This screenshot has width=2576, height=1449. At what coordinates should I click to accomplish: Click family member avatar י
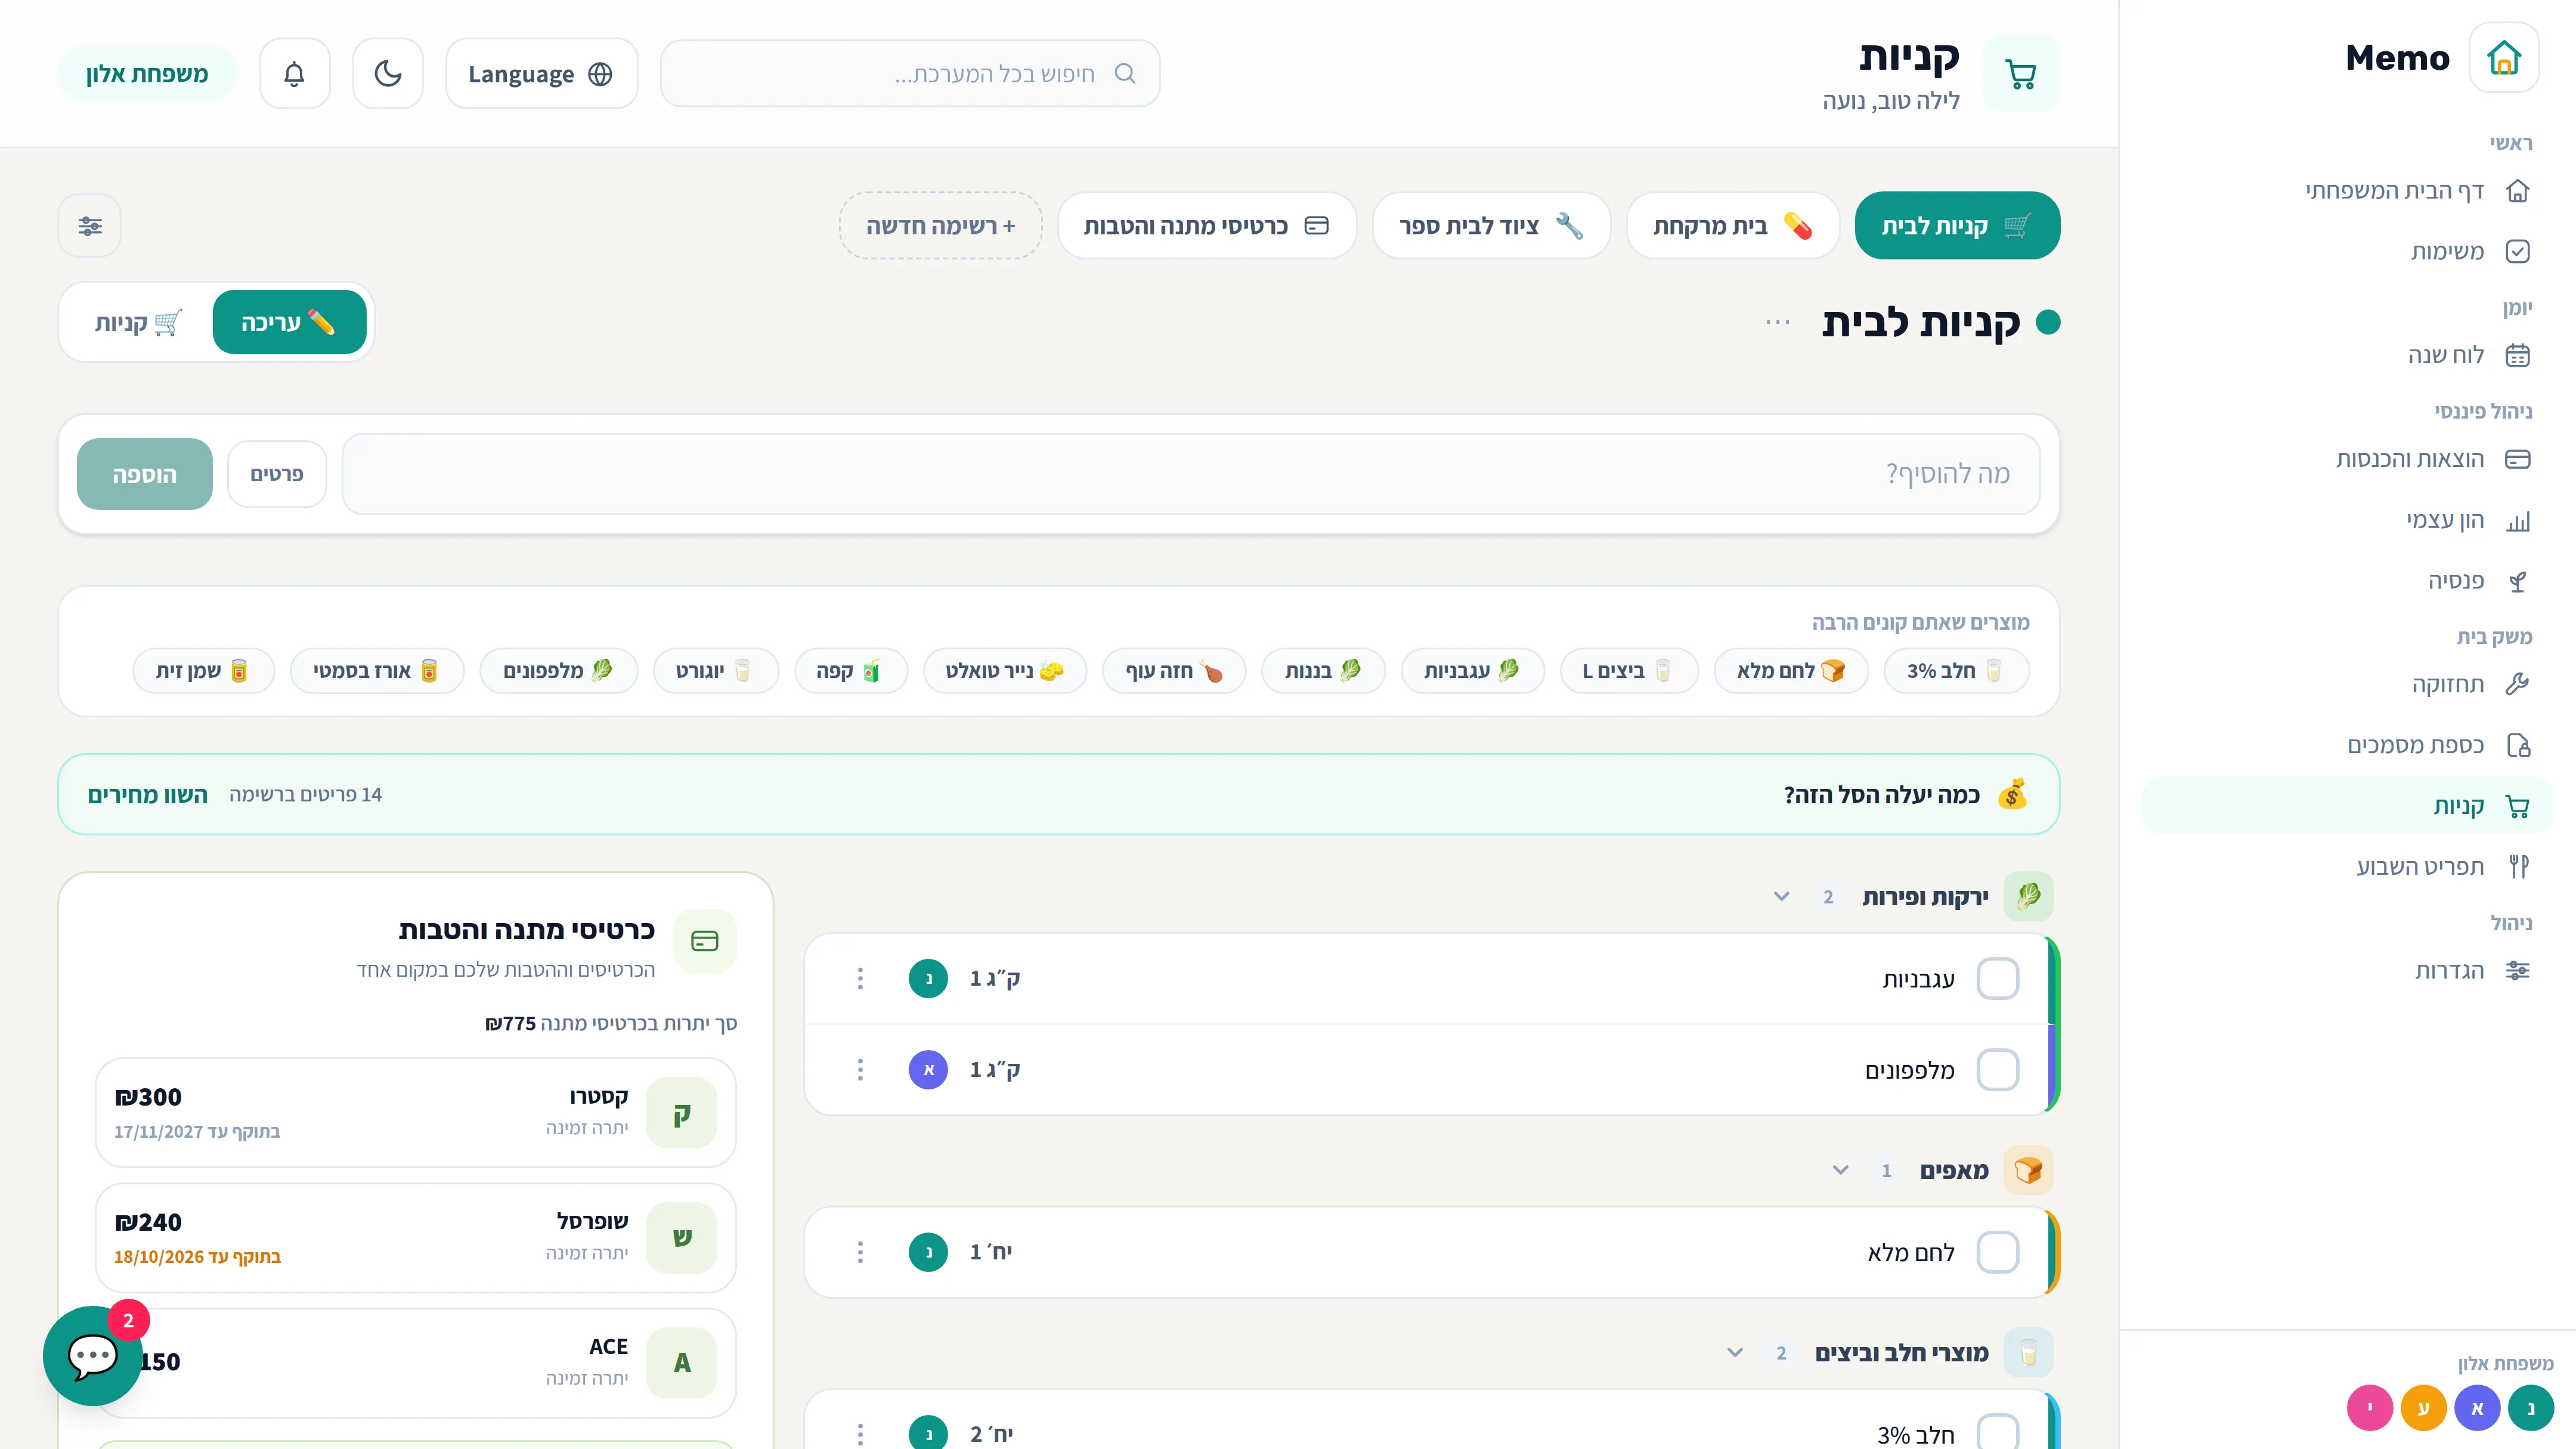[2369, 1408]
